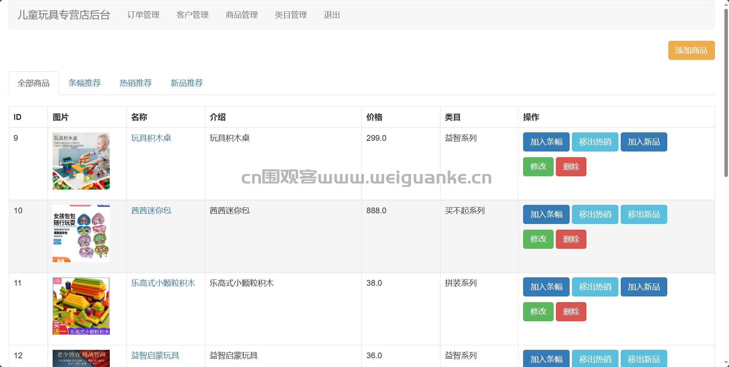Screen dimensions: 729x367
Task: Click the 乐高式小颗粒积木 product image
Action: [x=81, y=306]
